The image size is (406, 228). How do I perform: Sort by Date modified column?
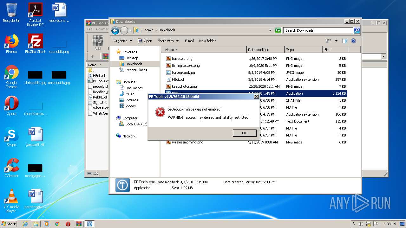click(x=265, y=50)
